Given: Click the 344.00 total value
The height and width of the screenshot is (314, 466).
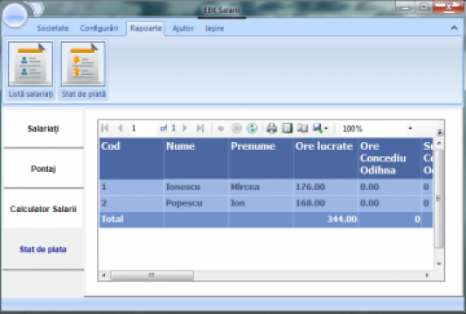Looking at the screenshot, I should point(342,219).
